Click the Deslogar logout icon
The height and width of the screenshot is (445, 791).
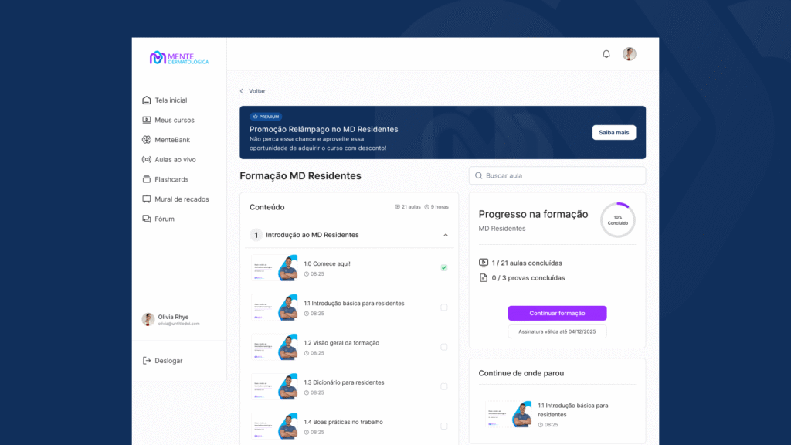click(x=147, y=361)
